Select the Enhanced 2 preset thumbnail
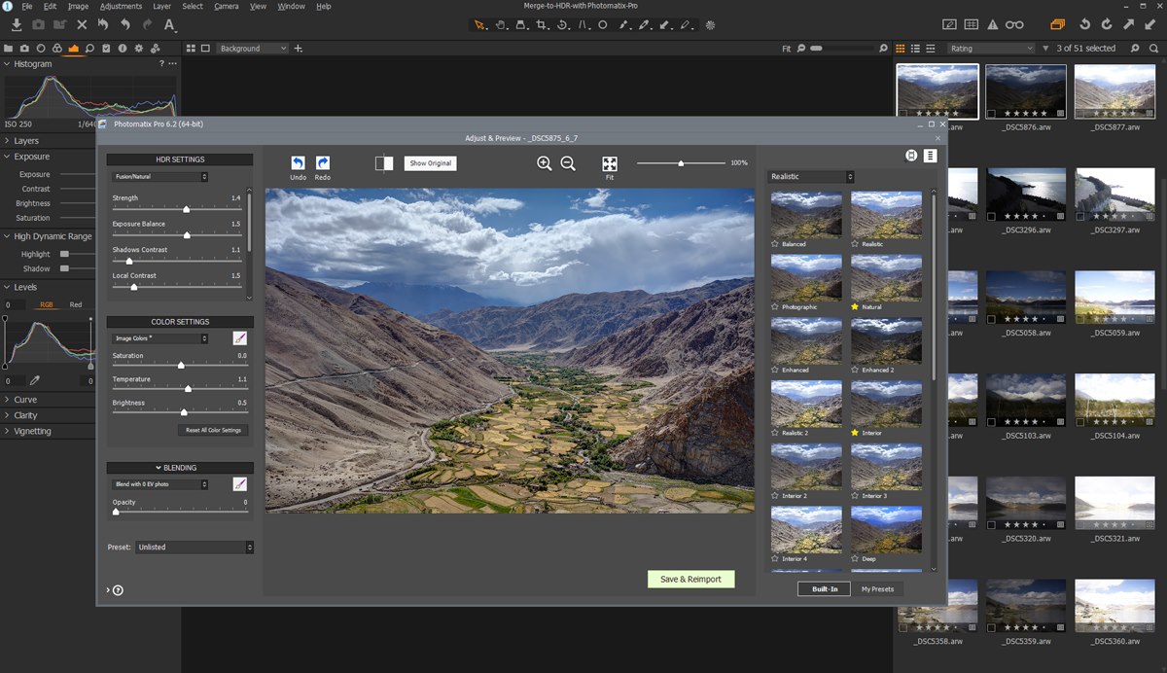The width and height of the screenshot is (1167, 673). click(886, 341)
